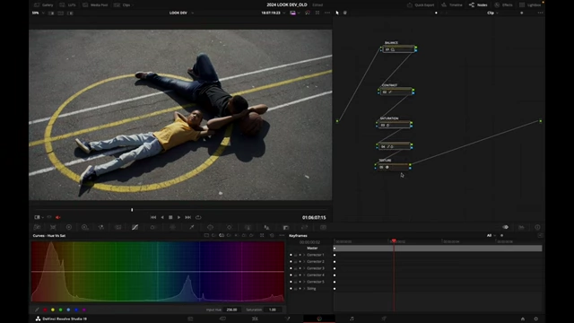
Task: Click the Input Hue value field
Action: 231,310
